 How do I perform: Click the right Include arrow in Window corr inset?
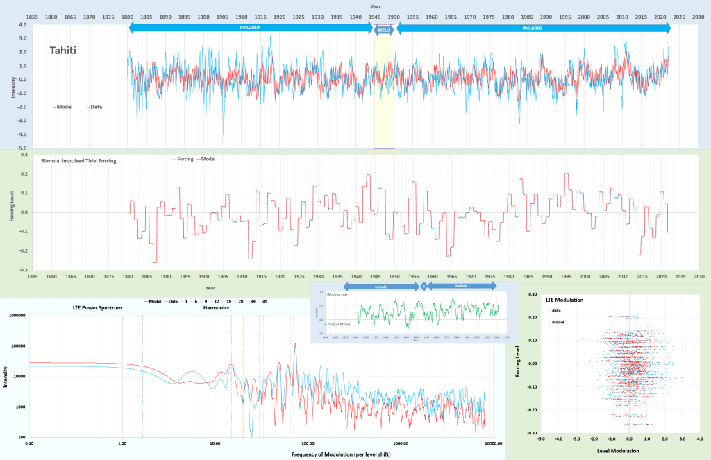[x=461, y=286]
